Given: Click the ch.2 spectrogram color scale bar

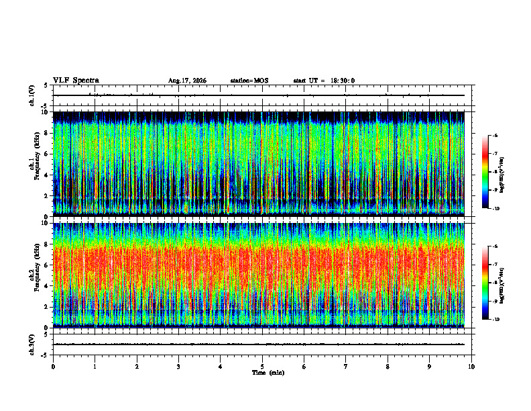Looking at the screenshot, I should point(485,283).
